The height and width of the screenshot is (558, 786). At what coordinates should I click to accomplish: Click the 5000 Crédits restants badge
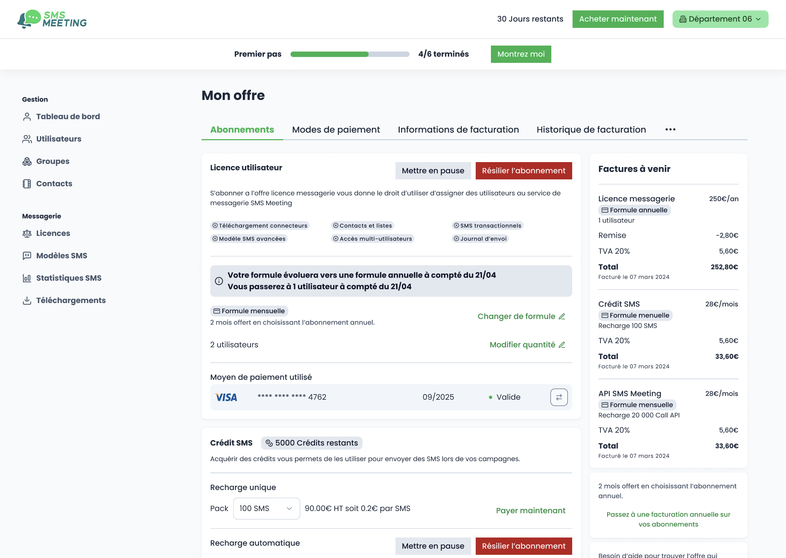pyautogui.click(x=312, y=443)
